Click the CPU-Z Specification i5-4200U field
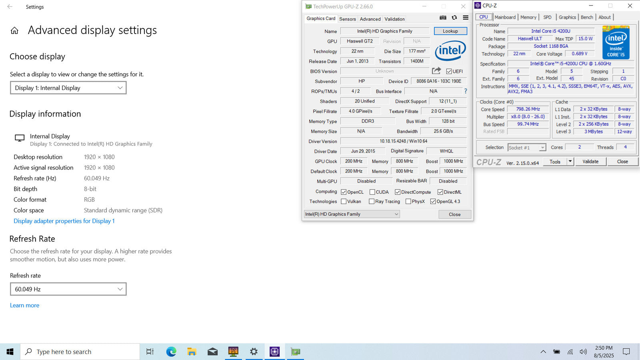The image size is (640, 360). coord(571,64)
